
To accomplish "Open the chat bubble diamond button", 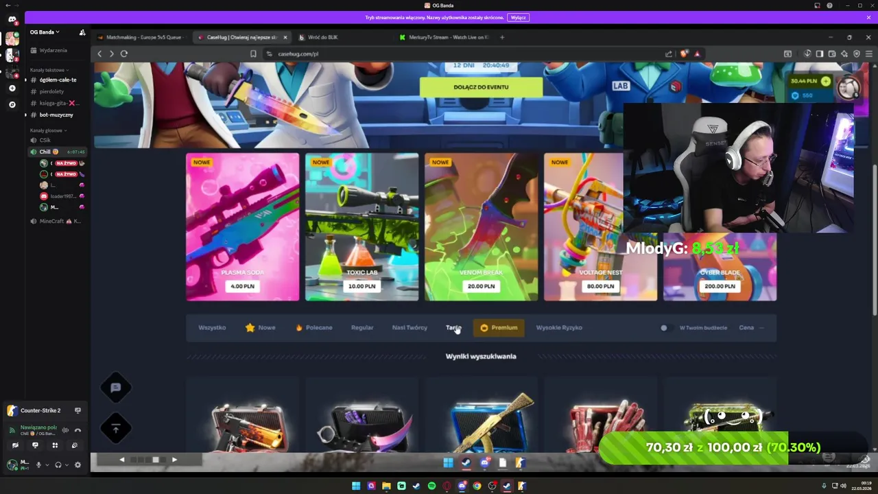I will point(116,388).
